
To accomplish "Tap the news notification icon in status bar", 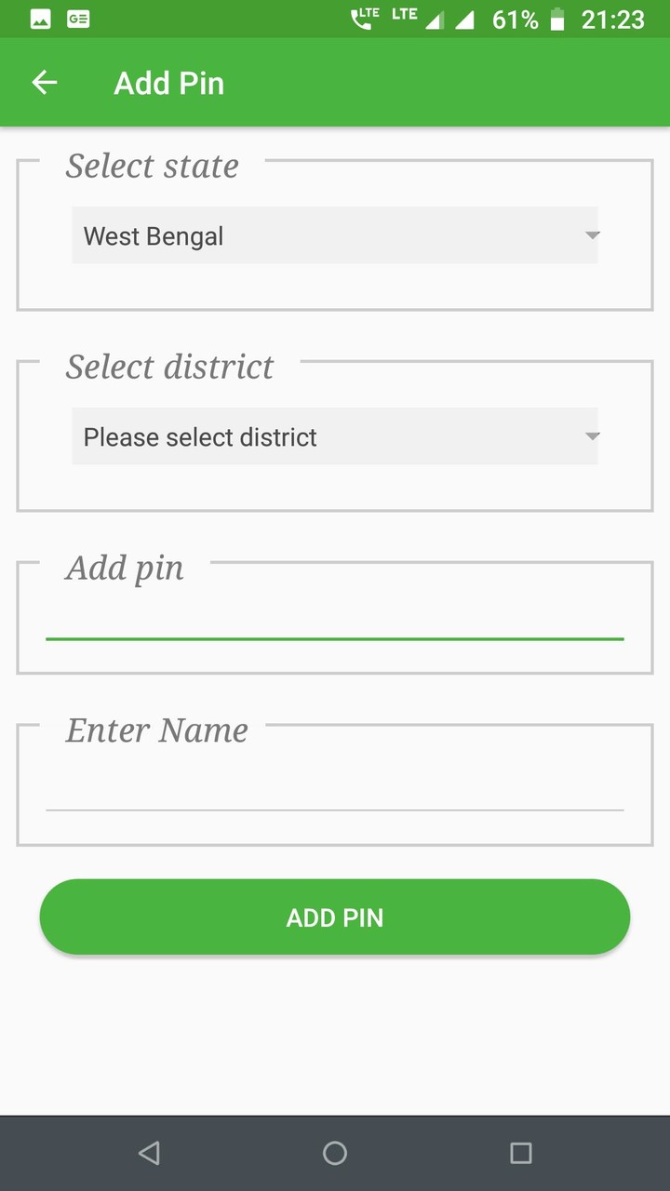I will pyautogui.click(x=78, y=19).
